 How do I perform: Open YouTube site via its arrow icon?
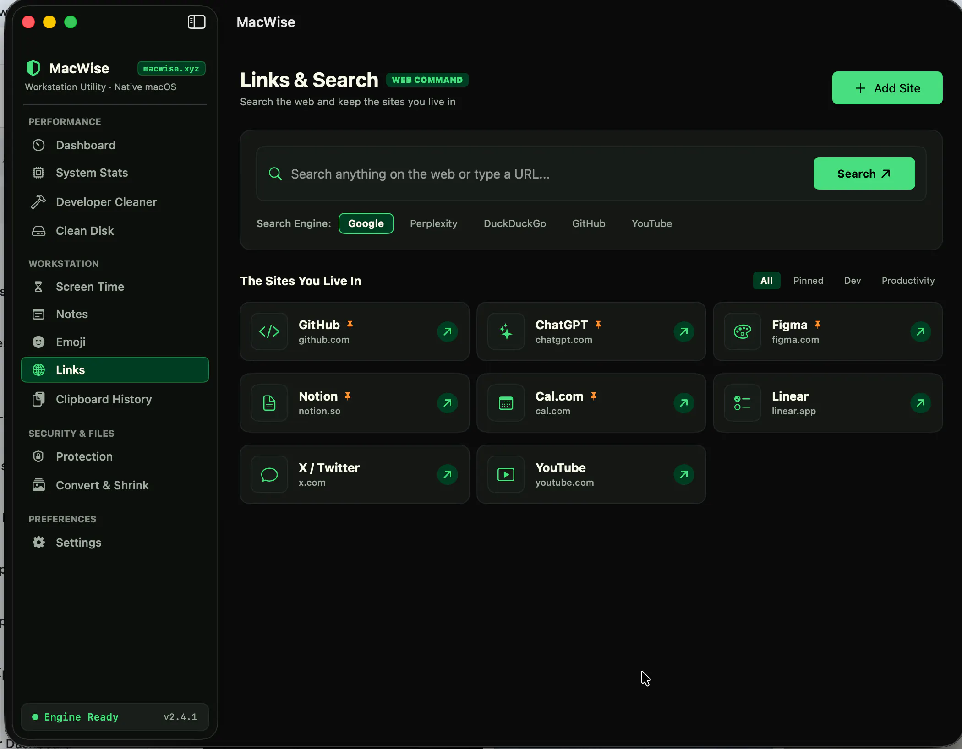(684, 474)
